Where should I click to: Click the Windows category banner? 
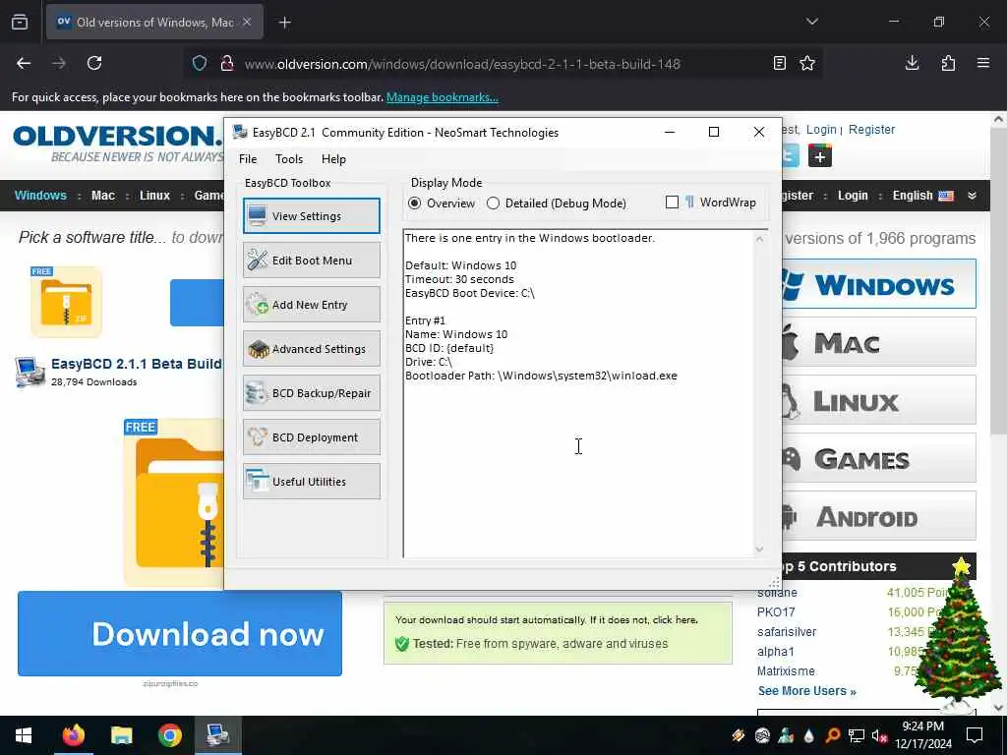click(878, 284)
